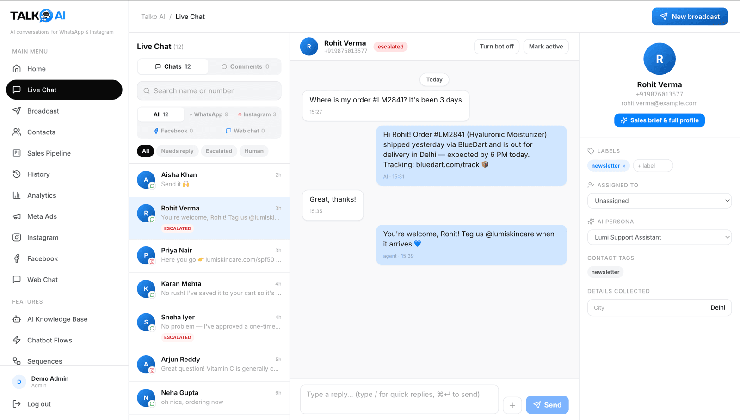The height and width of the screenshot is (420, 740).
Task: Go to Contacts in the sidebar
Action: (64, 132)
